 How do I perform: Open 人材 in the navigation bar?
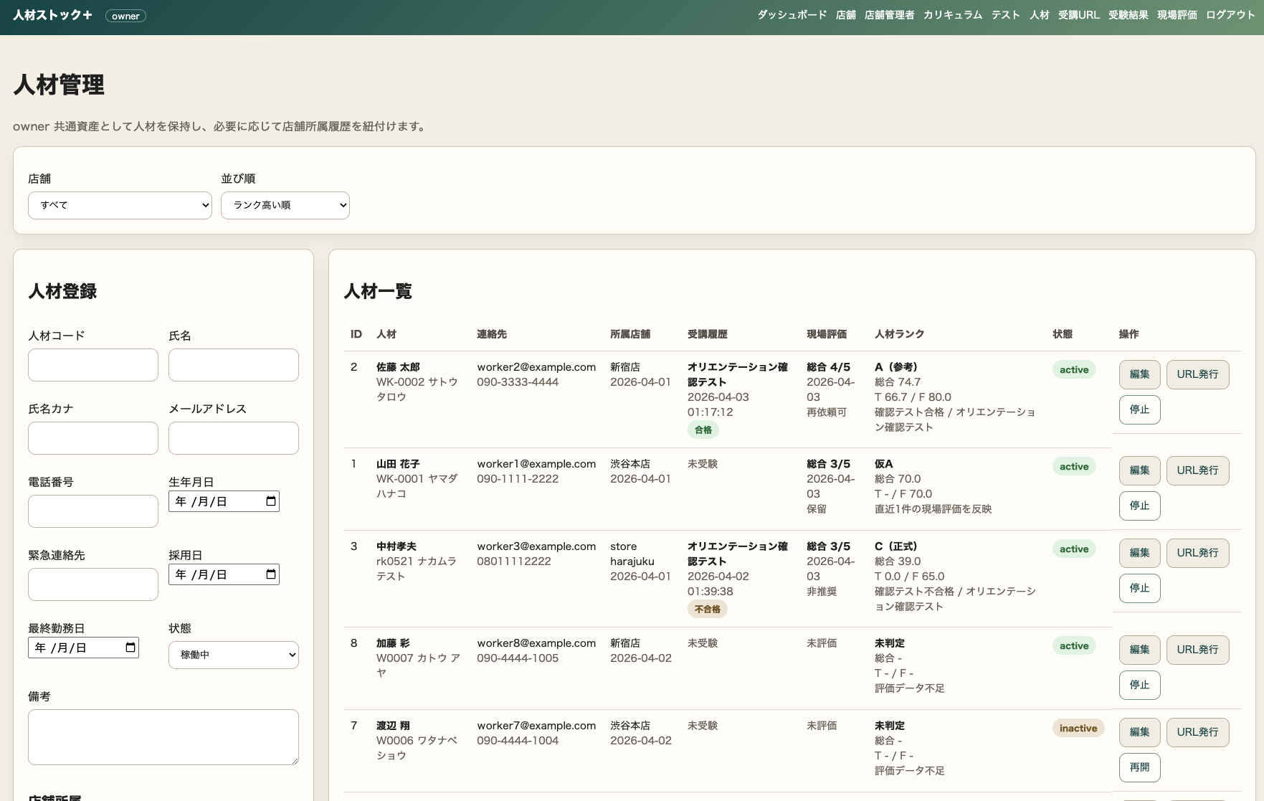[x=1040, y=15]
